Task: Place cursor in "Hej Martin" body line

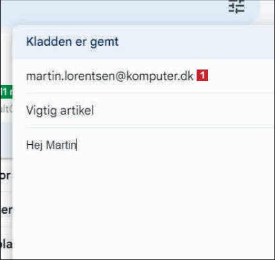Action: coord(51,145)
